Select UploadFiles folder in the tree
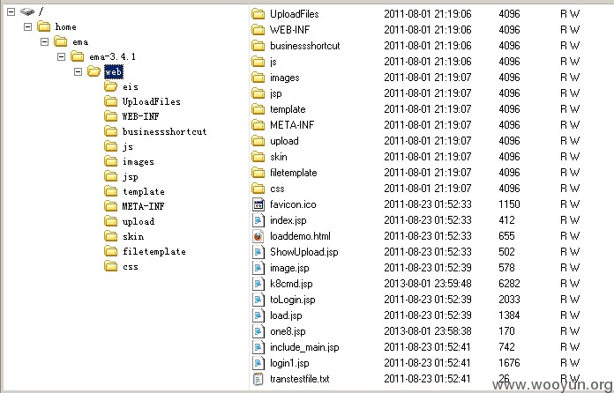 pyautogui.click(x=151, y=101)
